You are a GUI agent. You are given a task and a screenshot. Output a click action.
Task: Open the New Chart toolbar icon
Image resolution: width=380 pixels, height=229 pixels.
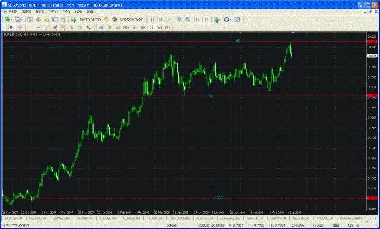pyautogui.click(x=7, y=19)
